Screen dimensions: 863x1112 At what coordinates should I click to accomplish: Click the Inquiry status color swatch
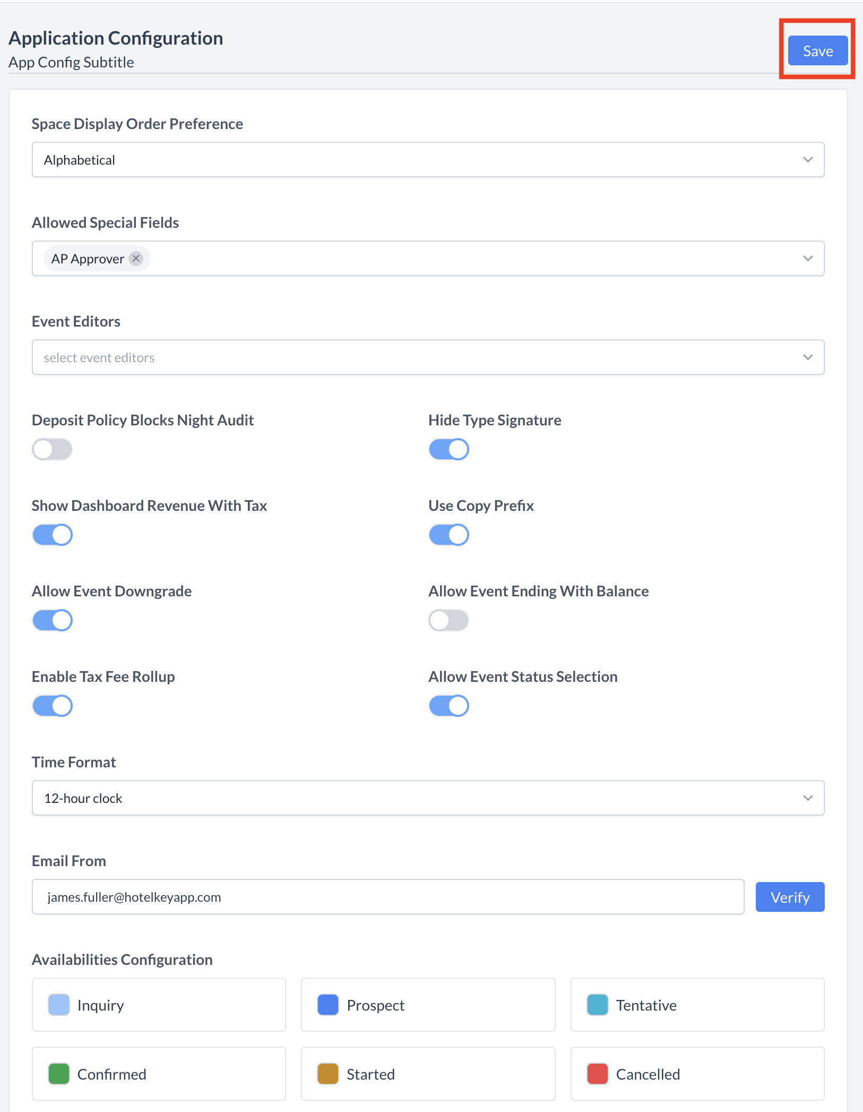[58, 1004]
